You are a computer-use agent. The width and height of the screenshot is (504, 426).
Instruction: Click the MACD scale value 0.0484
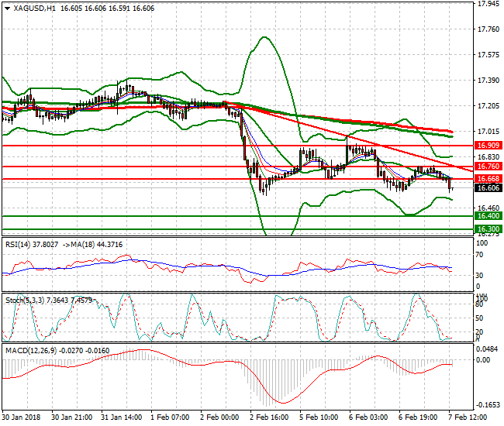pyautogui.click(x=487, y=349)
